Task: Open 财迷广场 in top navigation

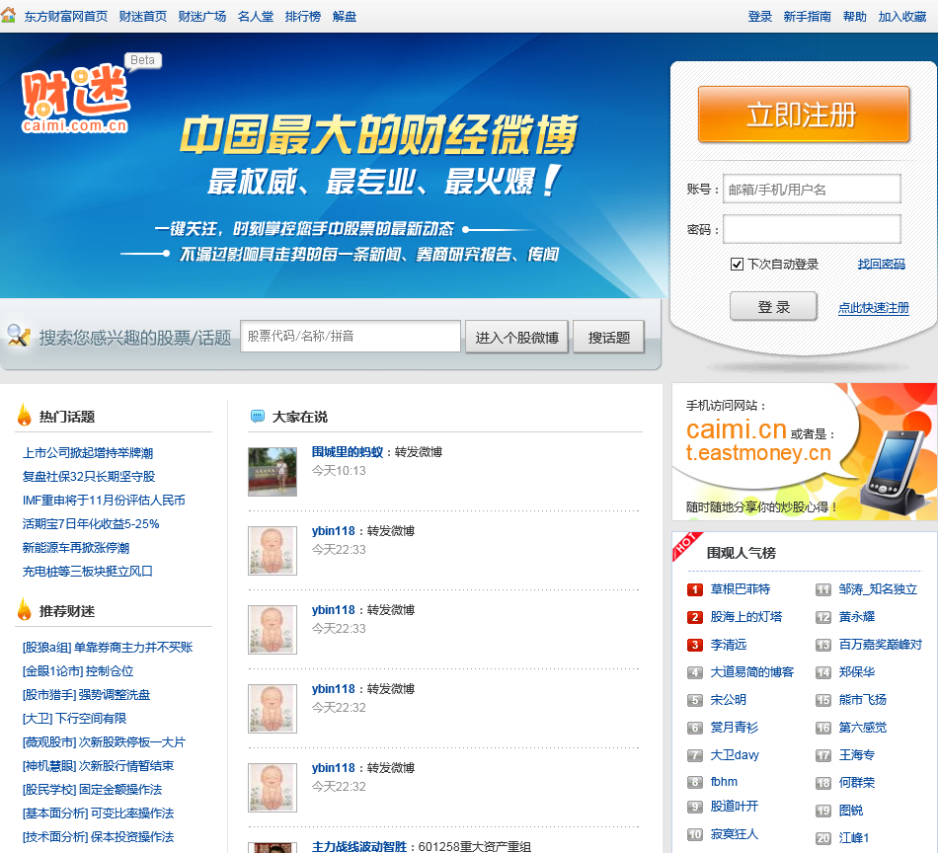Action: tap(202, 17)
